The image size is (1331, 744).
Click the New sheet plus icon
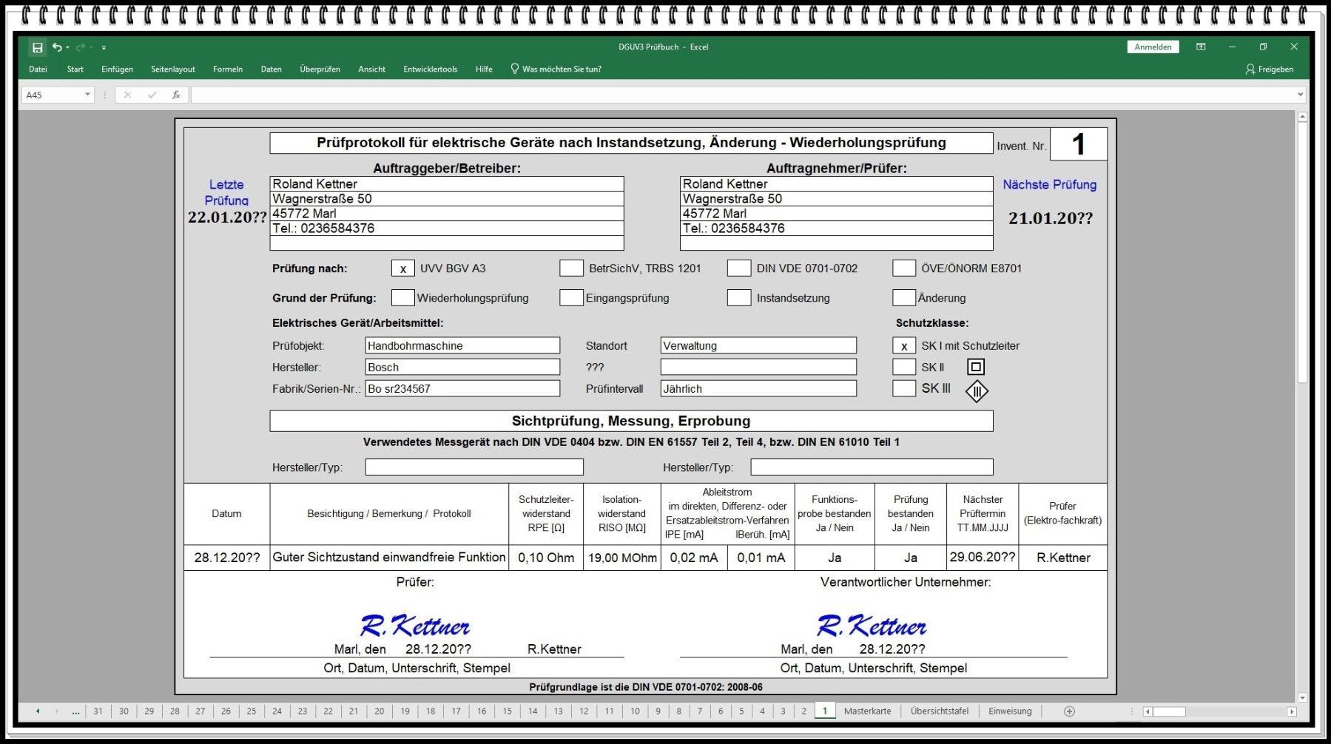coord(1069,711)
